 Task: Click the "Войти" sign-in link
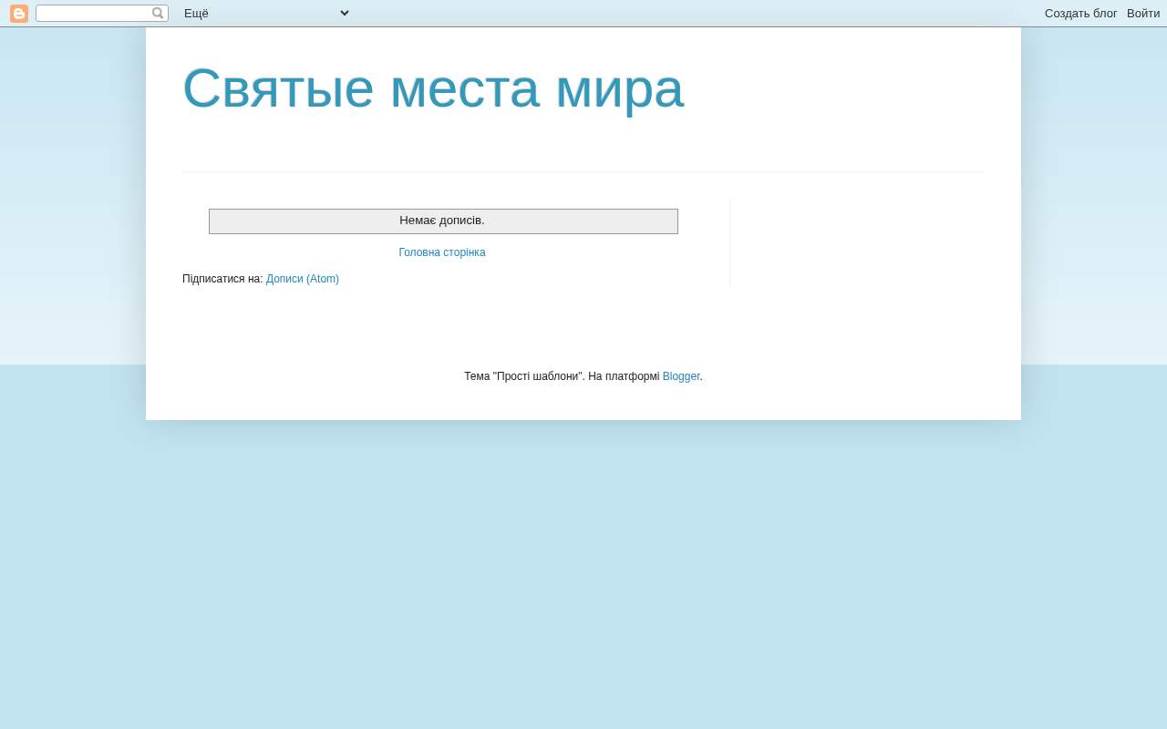1143,14
